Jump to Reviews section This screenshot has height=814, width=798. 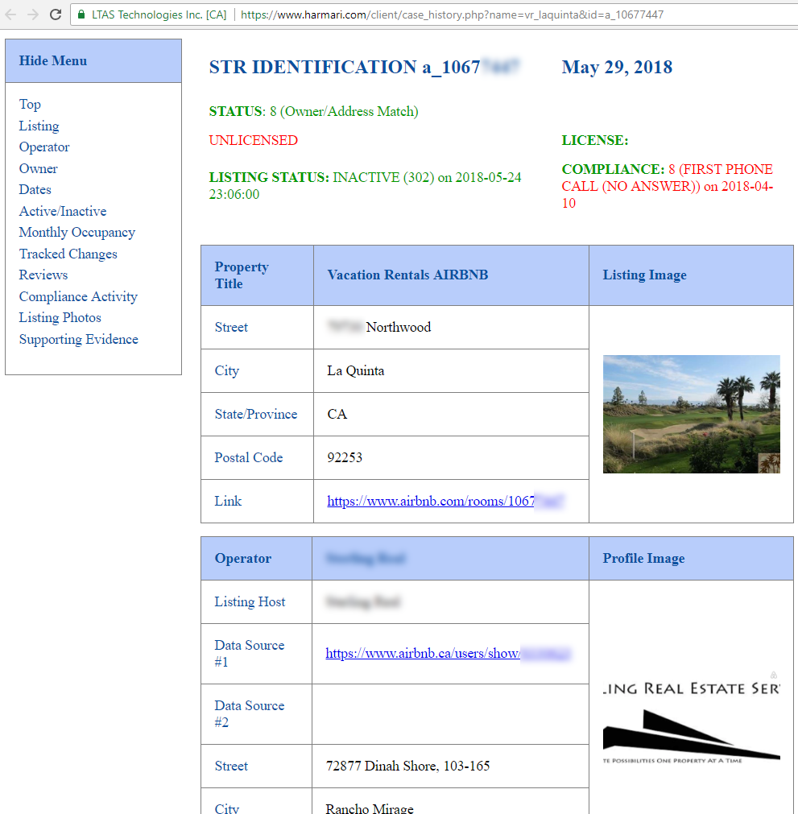[43, 275]
